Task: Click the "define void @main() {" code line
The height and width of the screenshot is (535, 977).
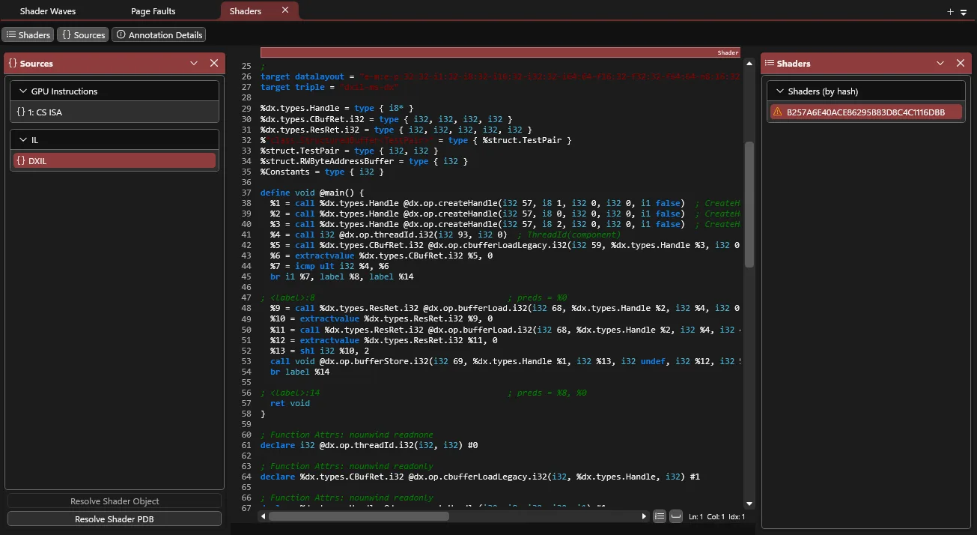Action: [312, 193]
